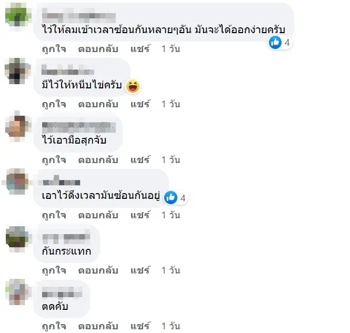The height and width of the screenshot is (333, 350).
Task: Click ถูกใจ under the ตดคับ comment
Action: (54, 326)
